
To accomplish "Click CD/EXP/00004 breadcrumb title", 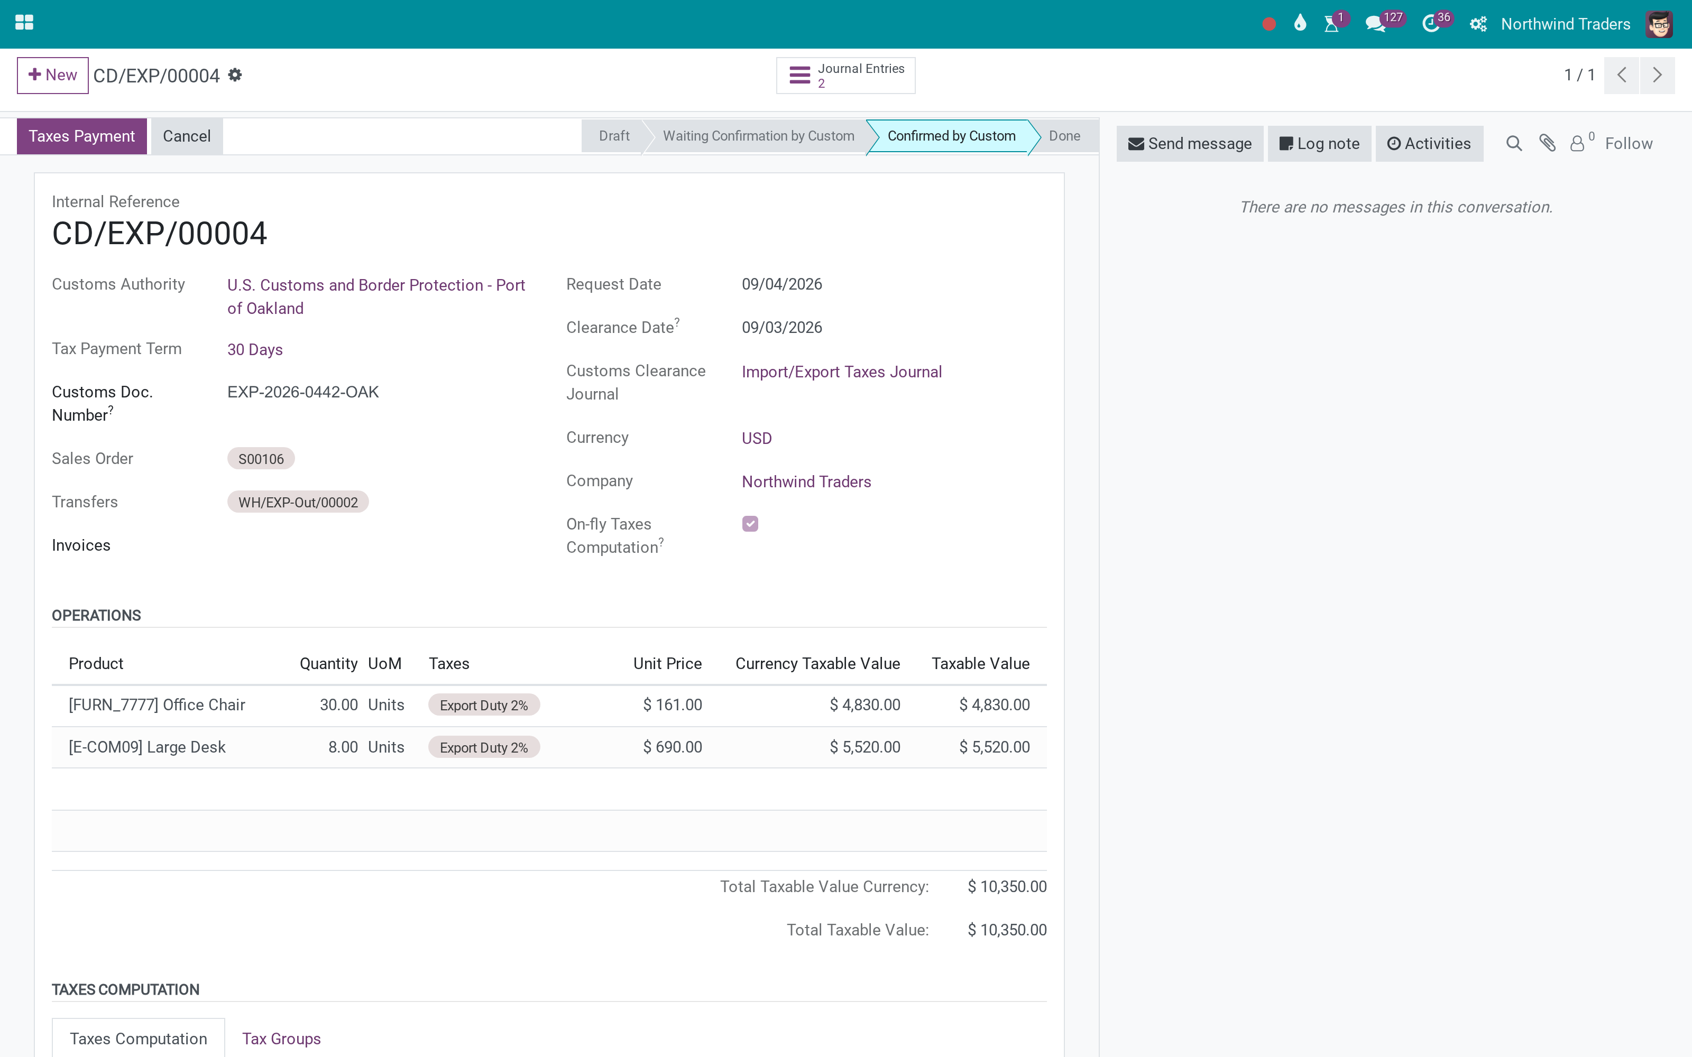I will [x=156, y=76].
